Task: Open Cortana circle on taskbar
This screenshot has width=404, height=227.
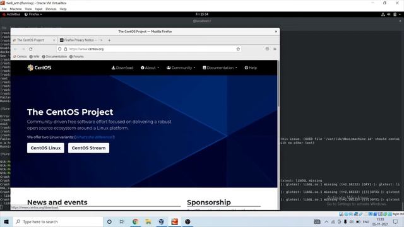Action: tap(109, 221)
